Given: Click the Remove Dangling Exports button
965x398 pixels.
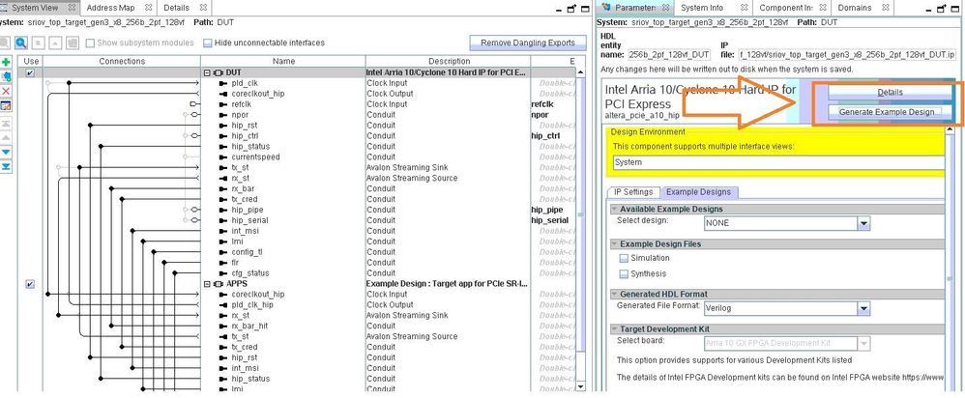Looking at the screenshot, I should (526, 43).
